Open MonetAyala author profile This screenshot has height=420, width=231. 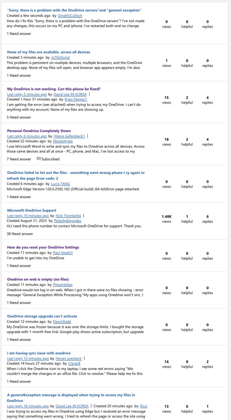point(63,141)
